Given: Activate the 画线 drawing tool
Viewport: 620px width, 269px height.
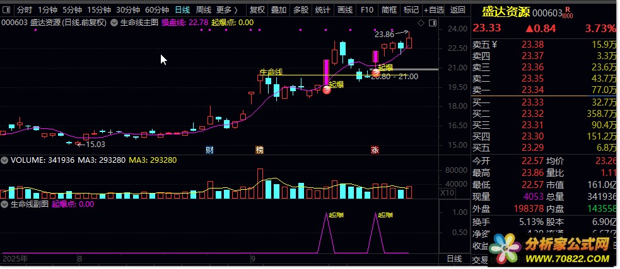Looking at the screenshot, I should [x=345, y=9].
